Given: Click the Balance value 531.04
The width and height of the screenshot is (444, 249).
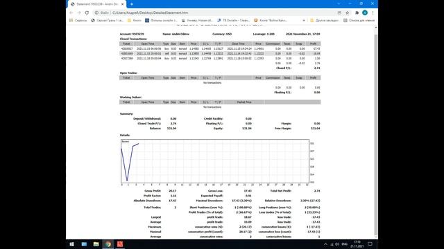Looking at the screenshot, I should point(171,129).
